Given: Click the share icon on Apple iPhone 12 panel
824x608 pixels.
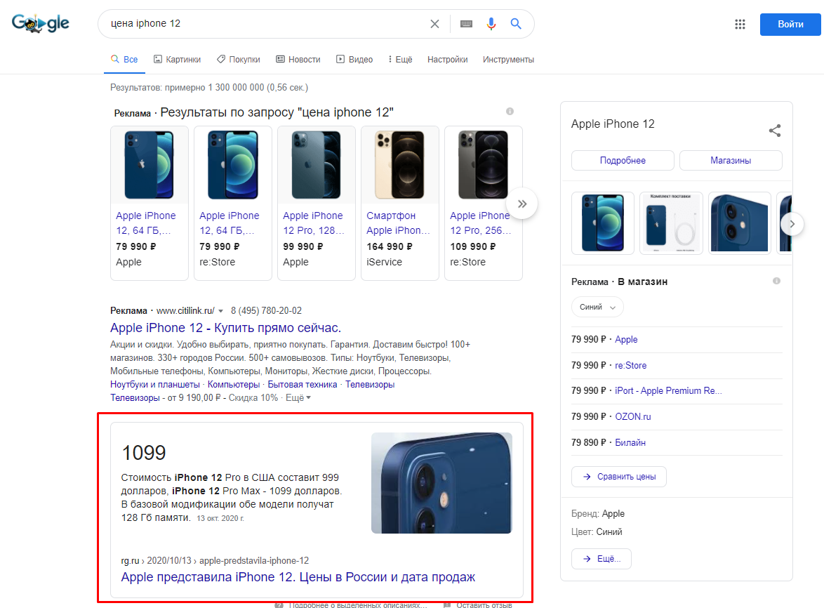Looking at the screenshot, I should [x=774, y=130].
